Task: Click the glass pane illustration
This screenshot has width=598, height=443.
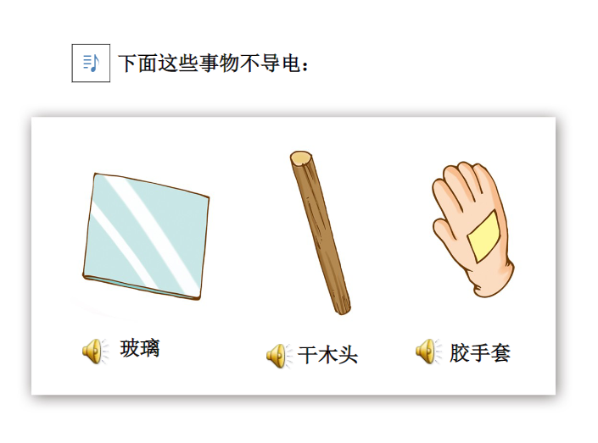Action: 146,236
